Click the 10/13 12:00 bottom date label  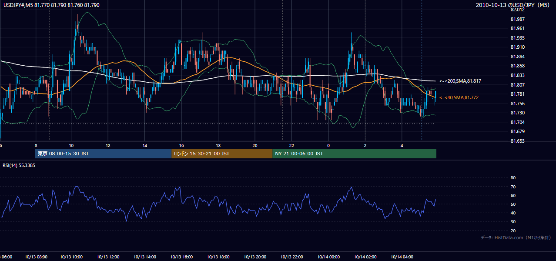click(108, 257)
